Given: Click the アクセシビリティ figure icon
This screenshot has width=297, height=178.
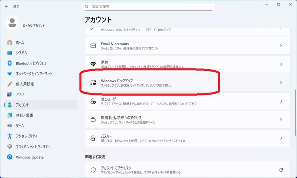Looking at the screenshot, I should (9, 136).
